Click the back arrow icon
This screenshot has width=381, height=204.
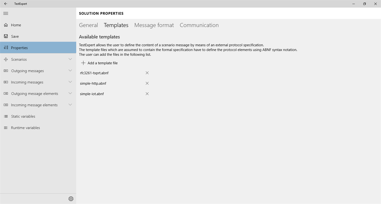(6, 4)
